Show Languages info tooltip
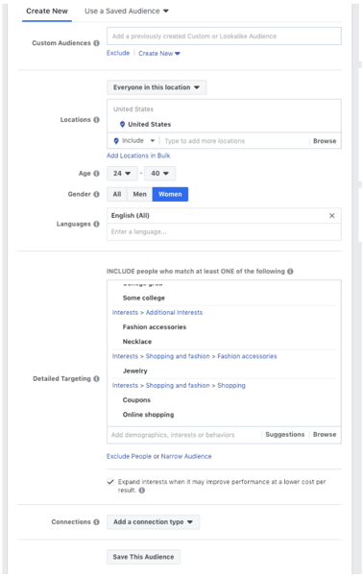This screenshot has width=363, height=576. click(96, 224)
